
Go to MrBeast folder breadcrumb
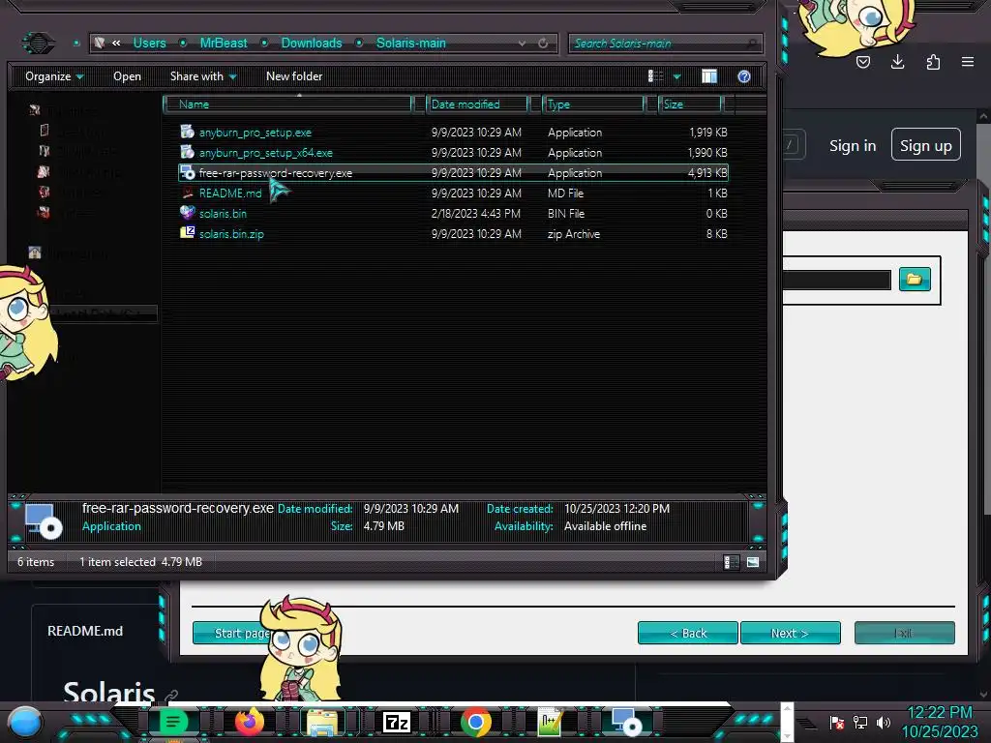click(x=224, y=43)
